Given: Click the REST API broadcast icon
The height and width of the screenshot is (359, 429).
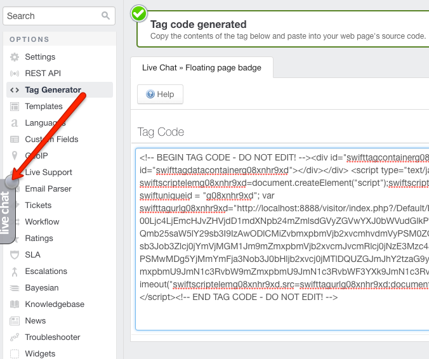Looking at the screenshot, I should 15,74.
